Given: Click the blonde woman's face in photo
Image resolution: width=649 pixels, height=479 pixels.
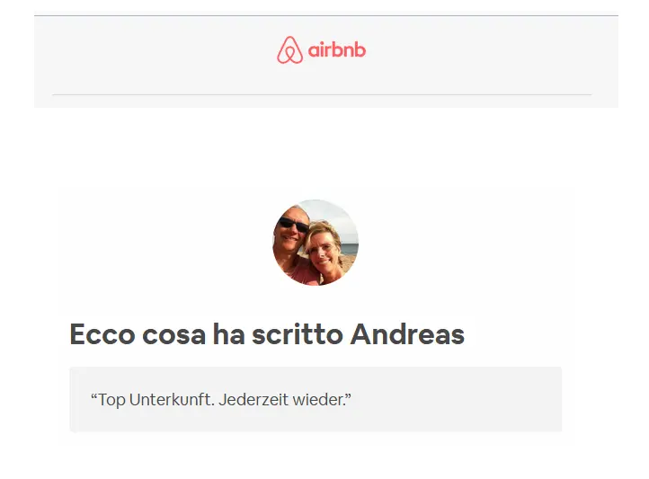Looking at the screenshot, I should (x=324, y=249).
